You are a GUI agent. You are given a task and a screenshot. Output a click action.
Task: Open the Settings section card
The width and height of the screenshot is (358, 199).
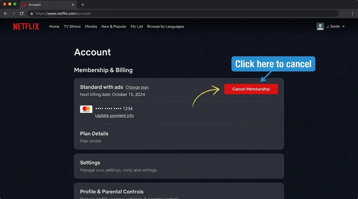pyautogui.click(x=179, y=166)
